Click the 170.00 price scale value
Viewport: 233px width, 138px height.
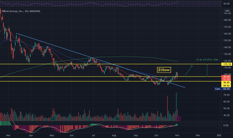point(227,27)
